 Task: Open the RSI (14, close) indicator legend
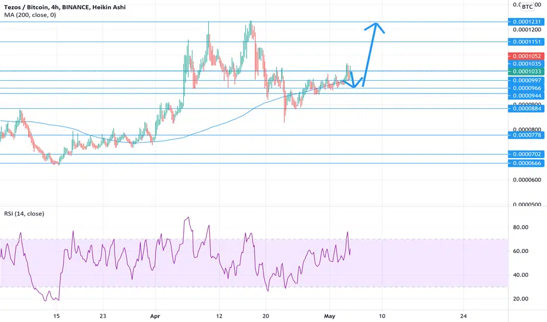click(24, 213)
